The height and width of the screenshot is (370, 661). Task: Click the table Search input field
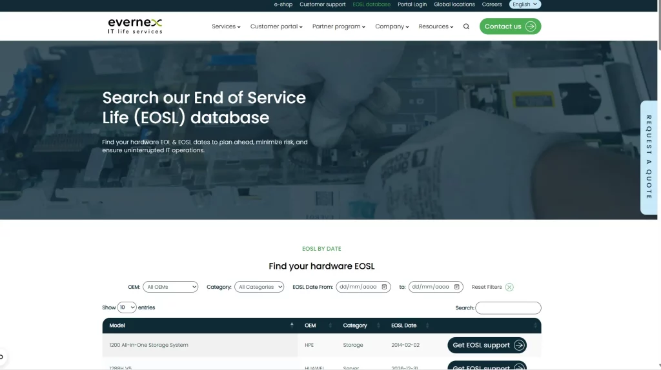508,307
